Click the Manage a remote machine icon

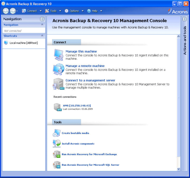click(x=58, y=69)
